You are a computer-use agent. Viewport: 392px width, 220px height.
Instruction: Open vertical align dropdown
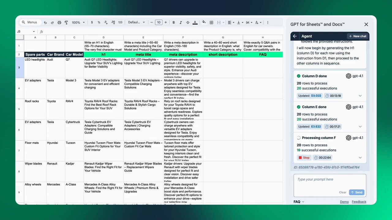[240, 22]
